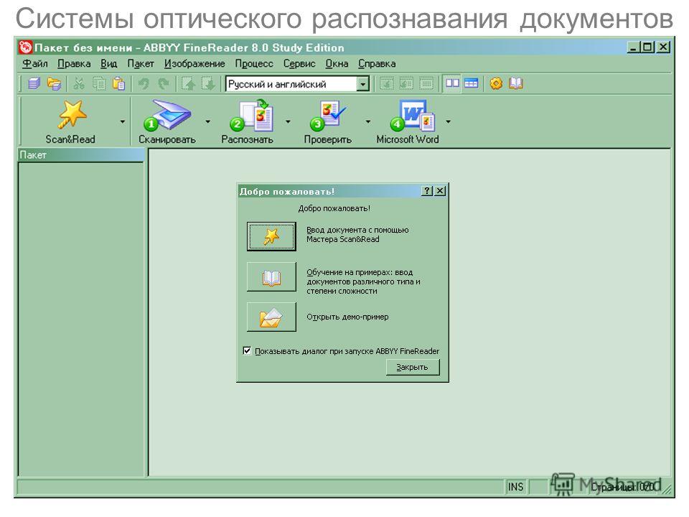Click the Undo arrow icon
The width and height of the screenshot is (689, 517).
144,83
